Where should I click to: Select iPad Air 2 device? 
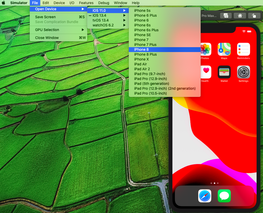[164, 69]
